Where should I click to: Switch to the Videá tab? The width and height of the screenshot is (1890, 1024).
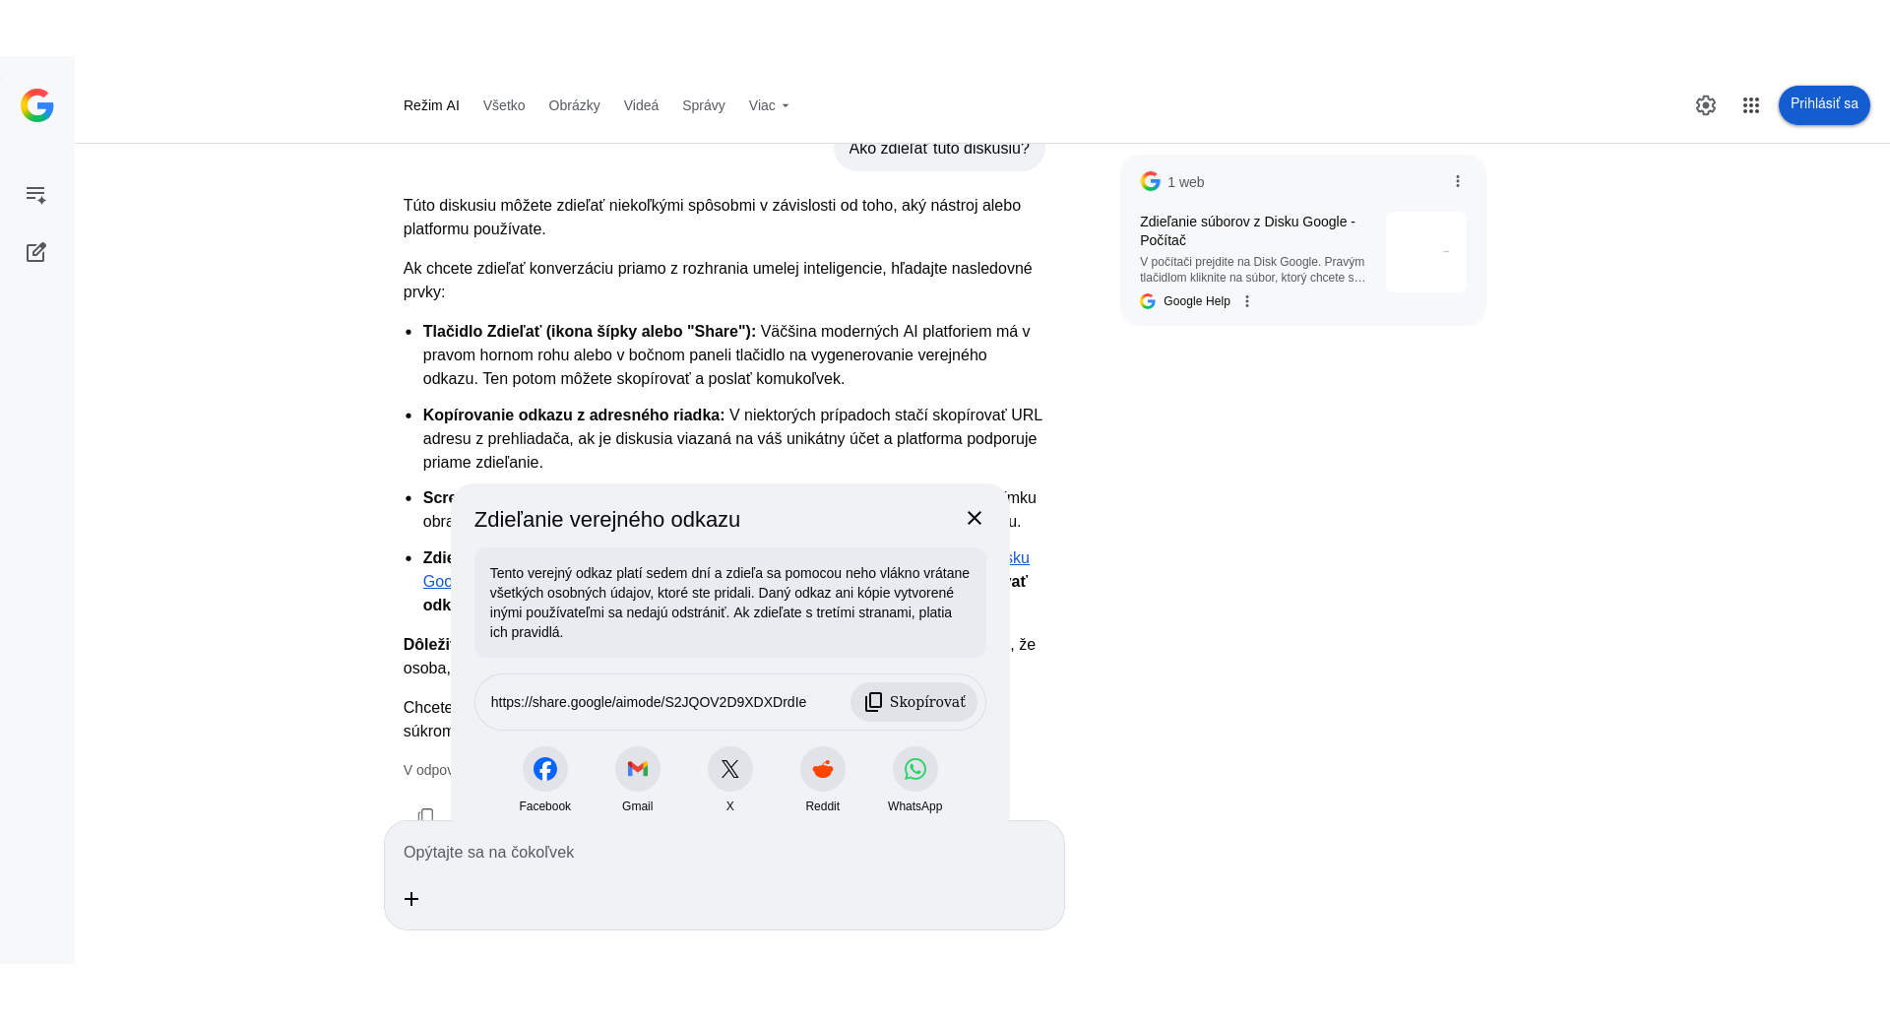click(x=641, y=105)
